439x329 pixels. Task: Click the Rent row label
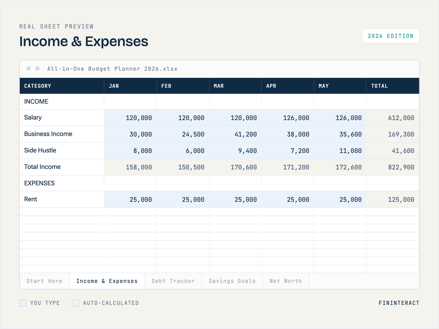(31, 199)
